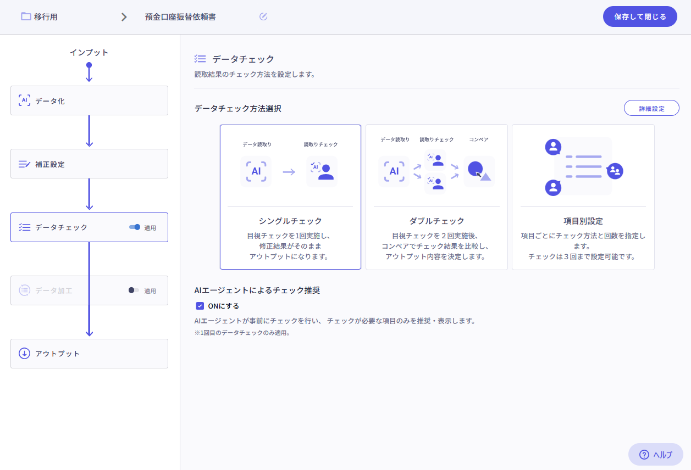Click the AI icon on the データ化 step
This screenshot has height=470, width=691.
coord(24,100)
